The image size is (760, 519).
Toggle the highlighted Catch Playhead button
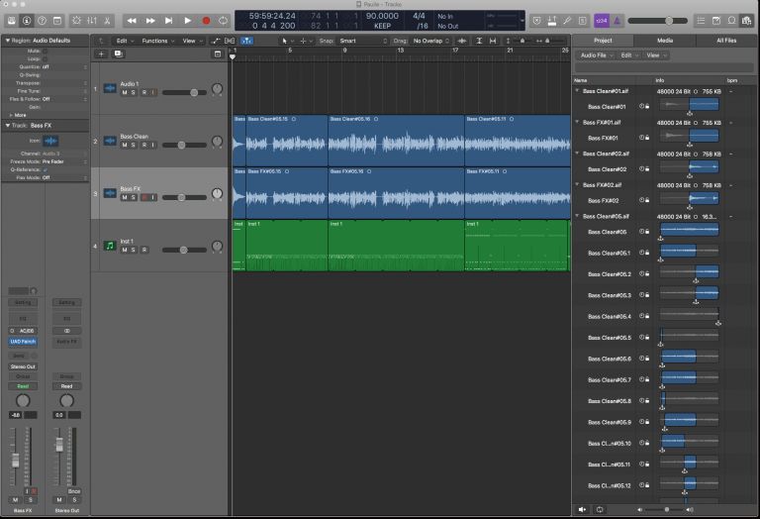pyautogui.click(x=246, y=41)
